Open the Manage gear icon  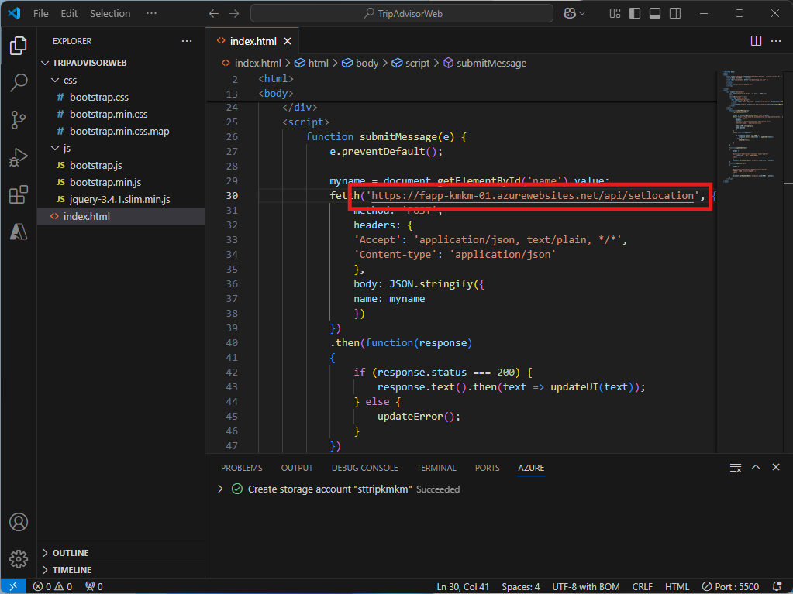click(x=18, y=559)
